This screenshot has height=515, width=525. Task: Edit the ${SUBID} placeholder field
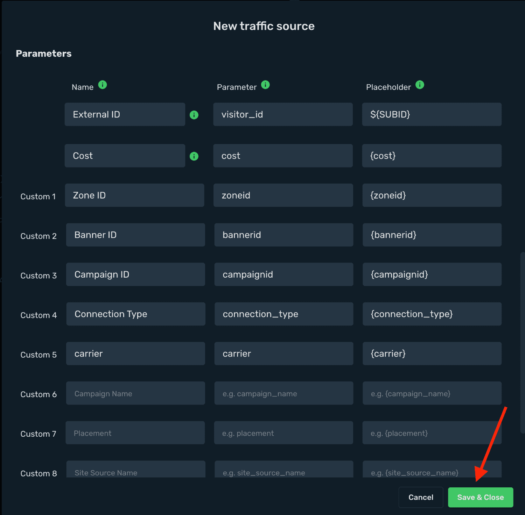[x=432, y=114]
